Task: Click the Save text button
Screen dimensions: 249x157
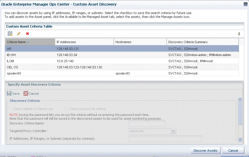Action: (x=16, y=94)
